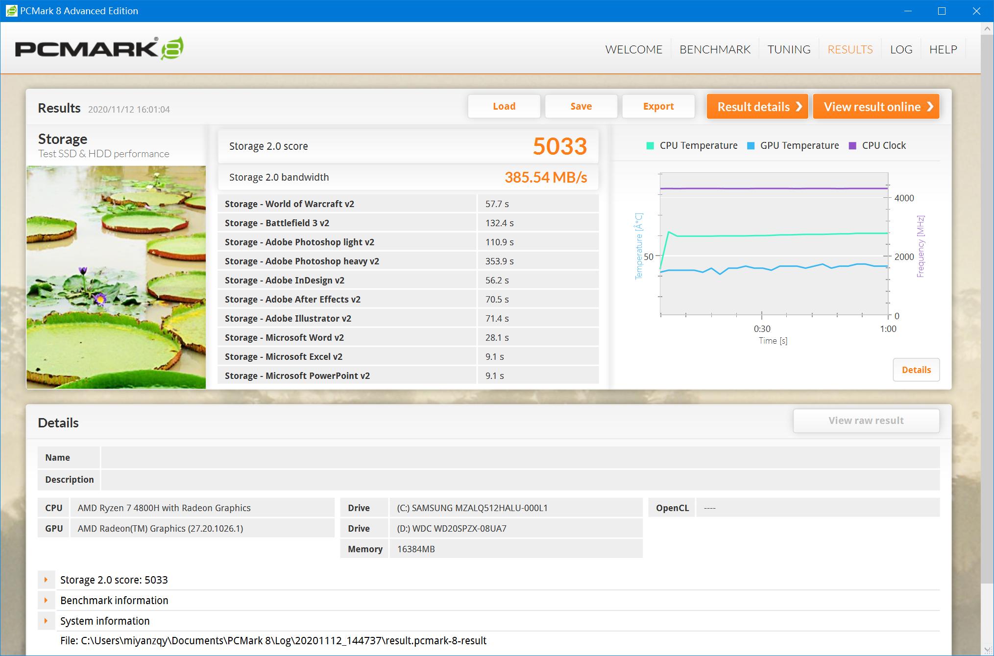994x656 pixels.
Task: Click the chart Details button
Action: [916, 370]
